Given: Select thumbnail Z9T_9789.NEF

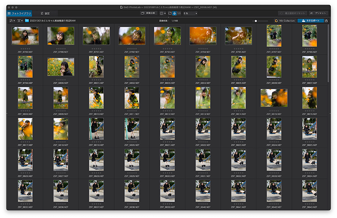Looking at the screenshot, I should click(25, 36).
